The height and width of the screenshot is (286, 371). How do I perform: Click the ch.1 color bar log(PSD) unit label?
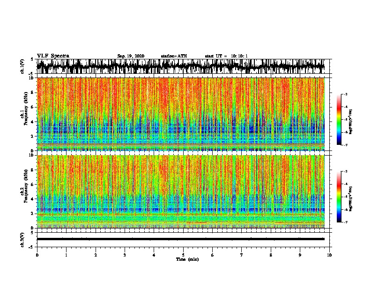(x=351, y=122)
